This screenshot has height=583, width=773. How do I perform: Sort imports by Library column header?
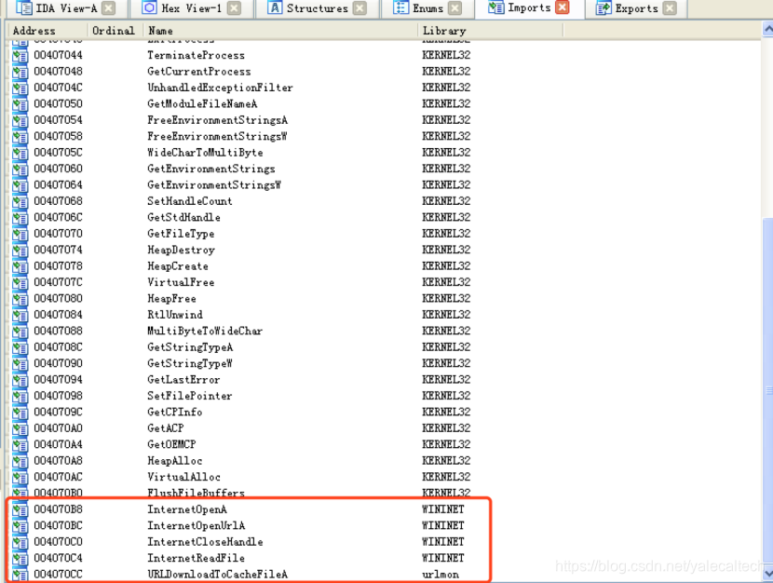coord(491,31)
